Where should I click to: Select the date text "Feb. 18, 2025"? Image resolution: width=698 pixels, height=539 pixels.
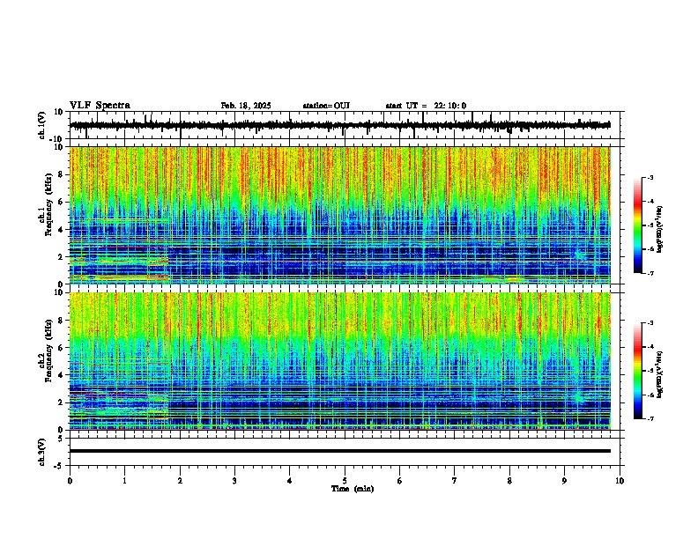(246, 106)
